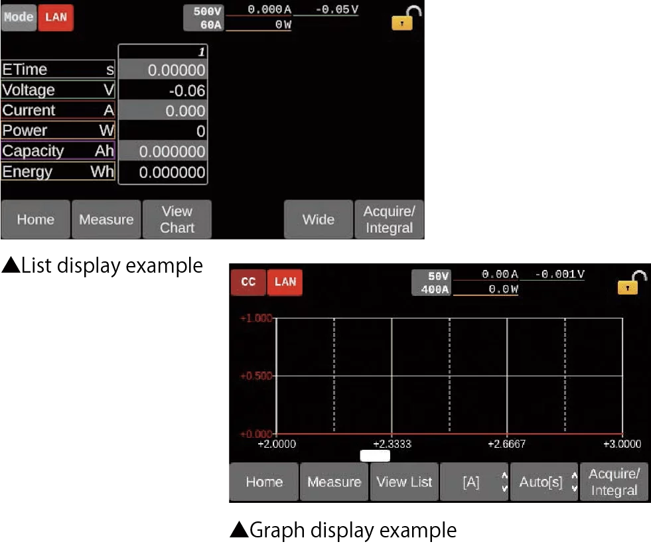
Task: Click the LAN indicator beside CC
Action: tap(285, 282)
